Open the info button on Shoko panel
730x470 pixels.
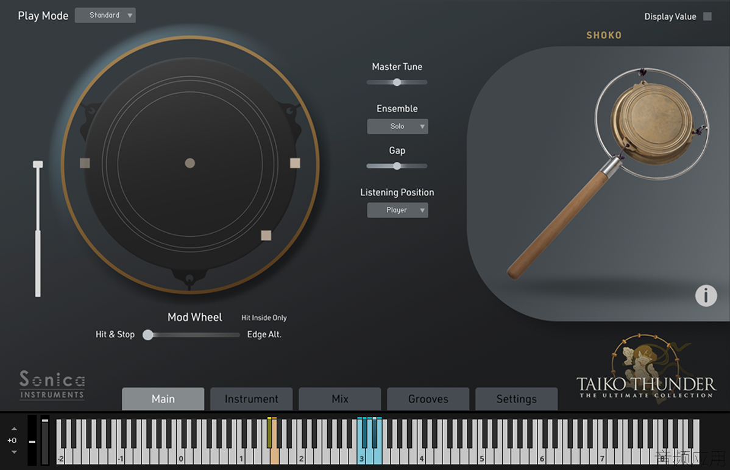click(x=706, y=295)
